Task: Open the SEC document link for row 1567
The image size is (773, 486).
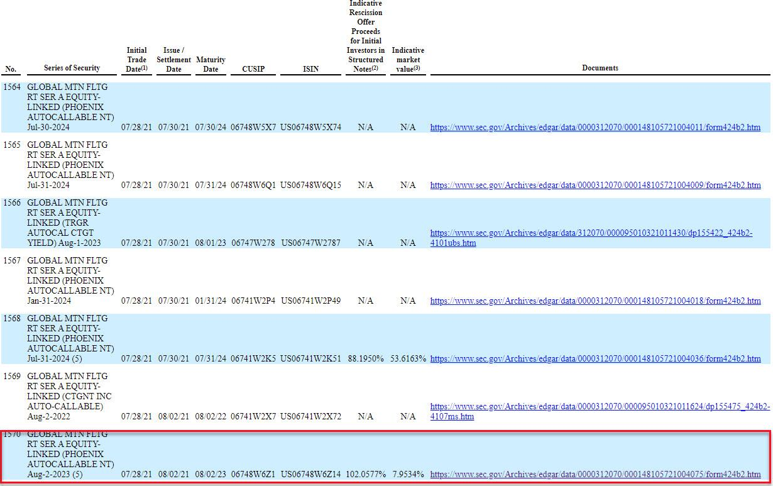Action: tap(595, 301)
